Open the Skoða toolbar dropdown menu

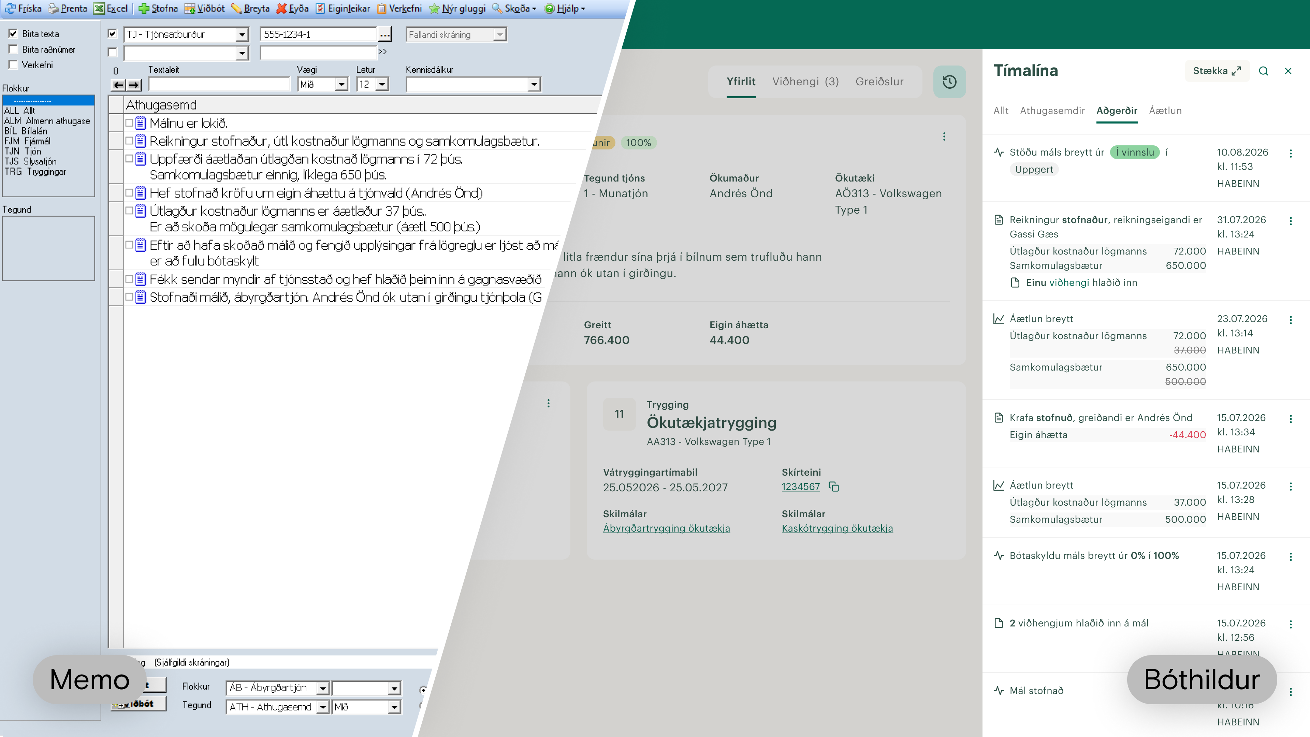click(514, 8)
